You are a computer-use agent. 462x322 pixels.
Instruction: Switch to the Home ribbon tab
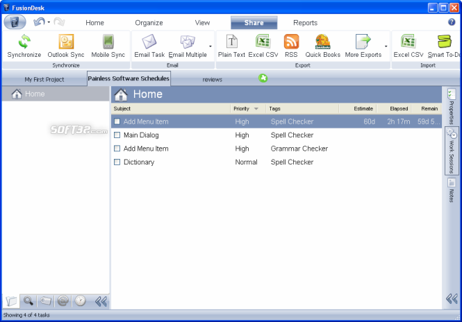[x=94, y=23]
